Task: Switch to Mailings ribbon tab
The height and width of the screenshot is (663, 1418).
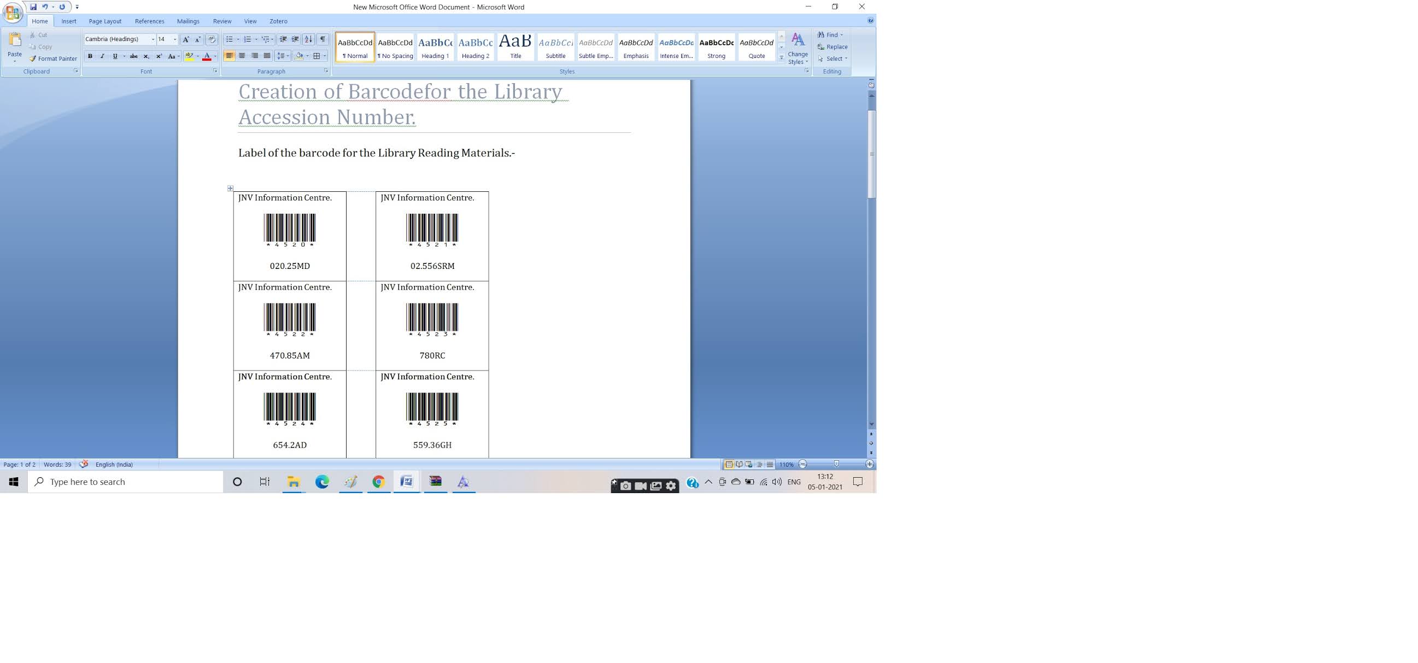Action: coord(187,21)
